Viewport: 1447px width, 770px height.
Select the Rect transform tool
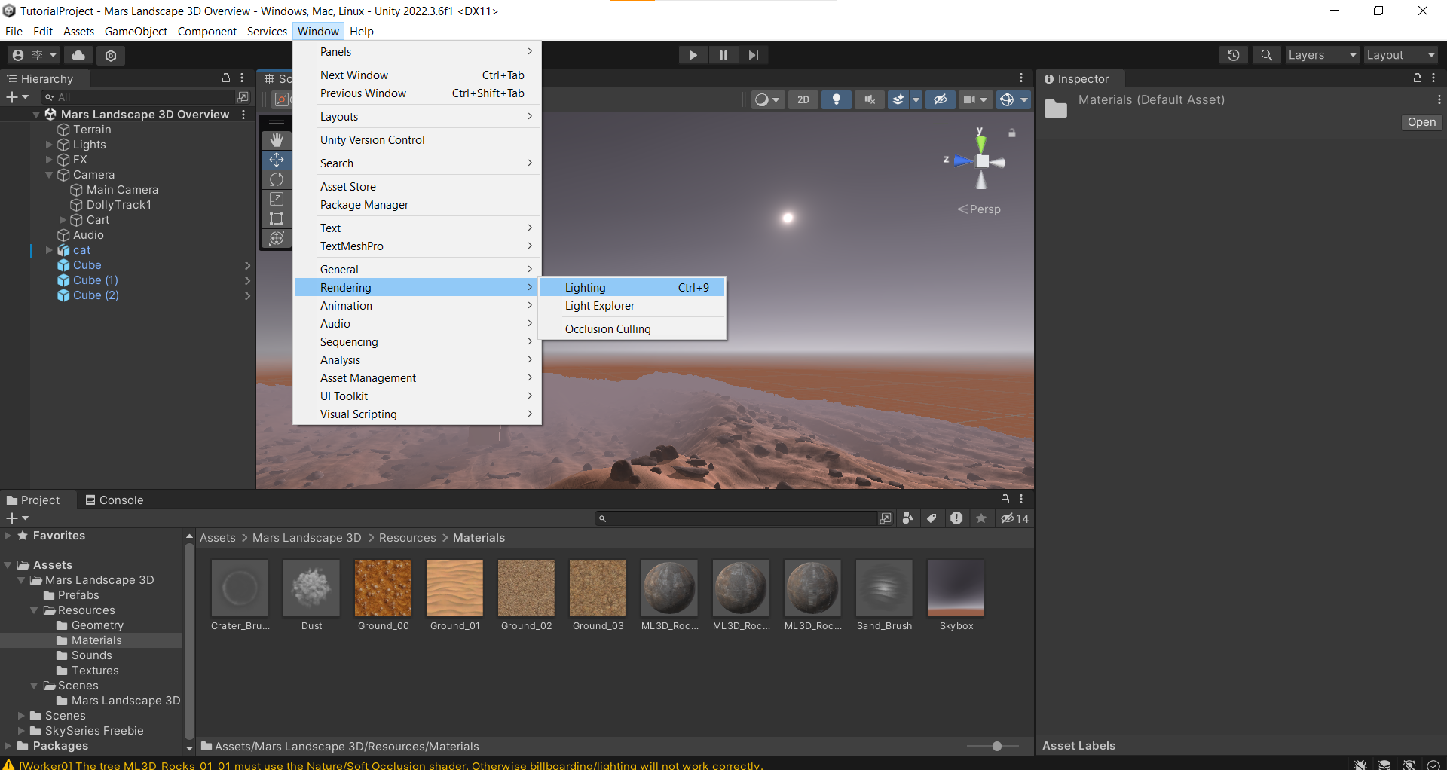277,218
